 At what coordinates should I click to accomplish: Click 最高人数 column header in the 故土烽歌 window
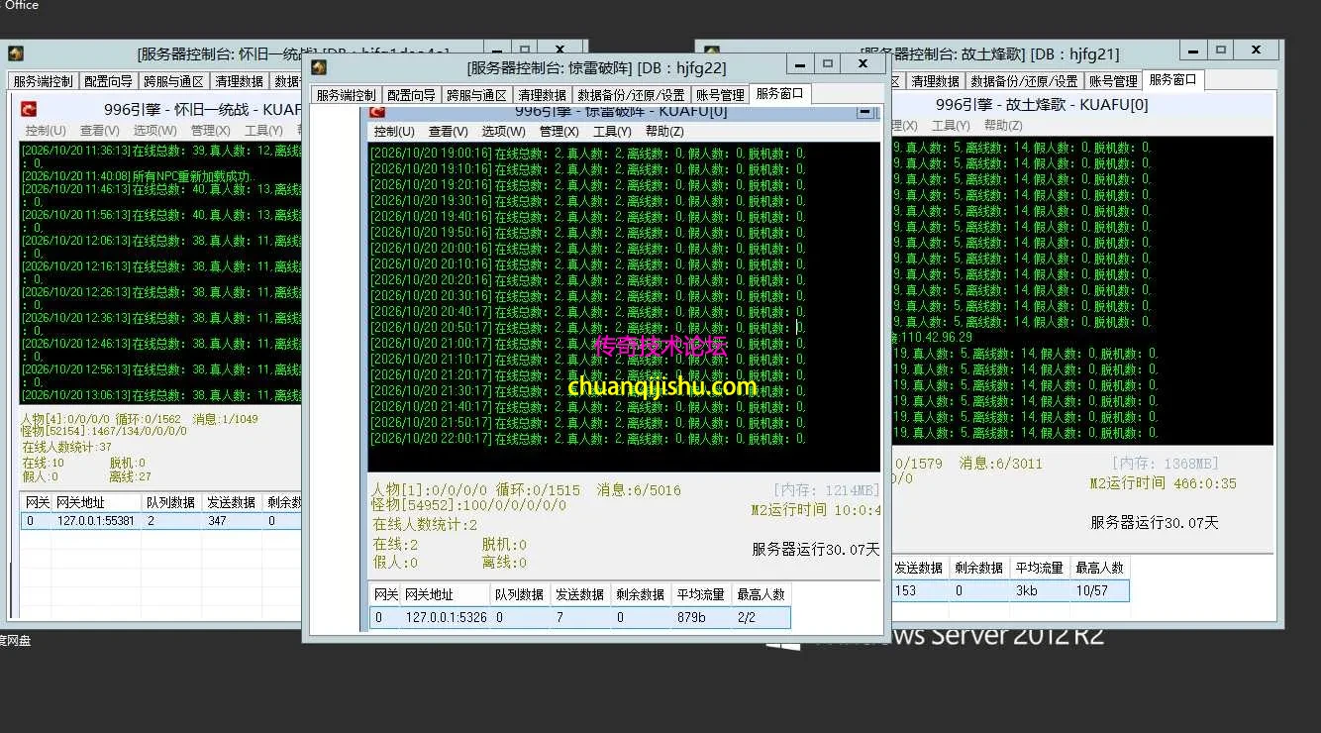click(1100, 568)
